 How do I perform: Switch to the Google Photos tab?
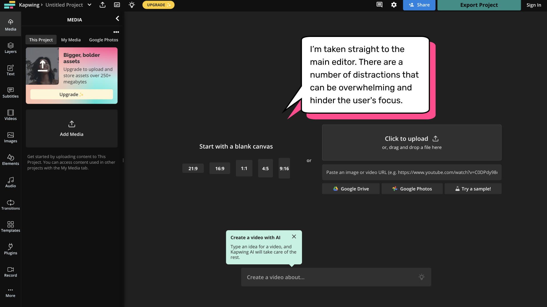coord(103,40)
